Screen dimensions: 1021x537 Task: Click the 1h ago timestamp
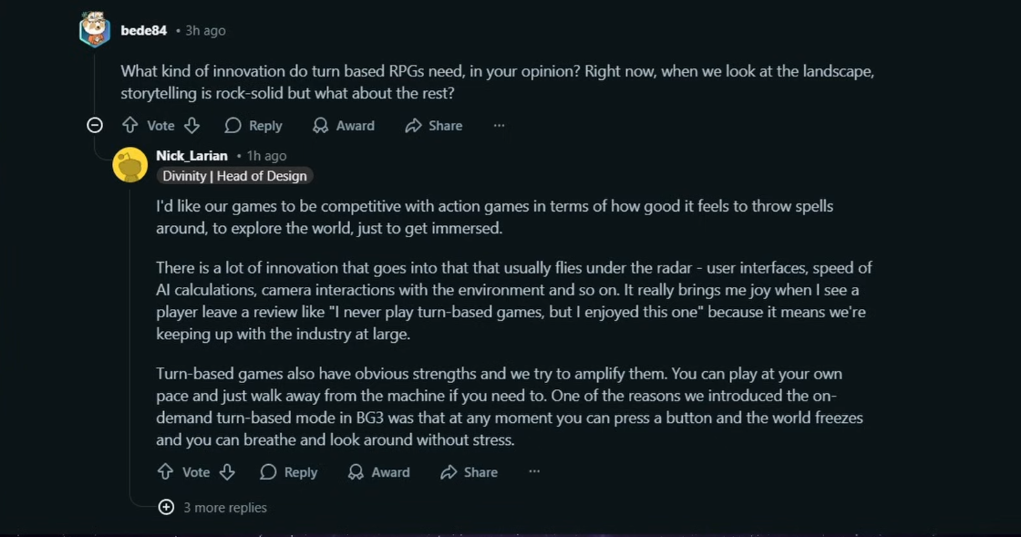coord(266,156)
